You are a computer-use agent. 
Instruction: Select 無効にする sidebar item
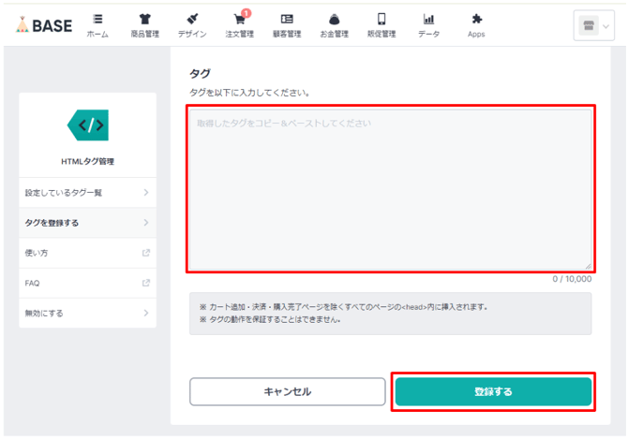point(87,313)
